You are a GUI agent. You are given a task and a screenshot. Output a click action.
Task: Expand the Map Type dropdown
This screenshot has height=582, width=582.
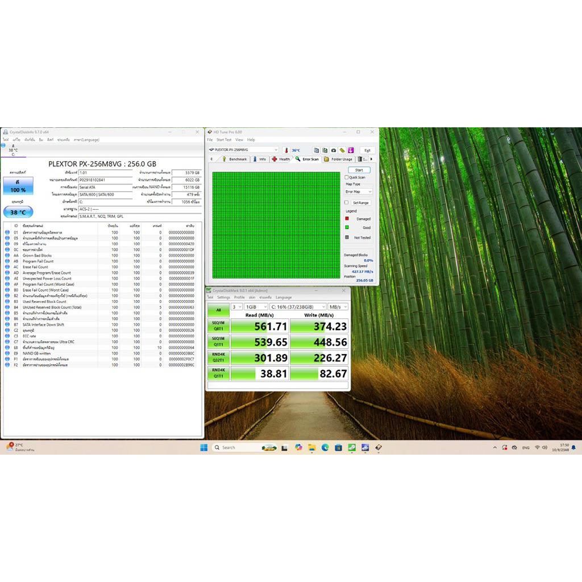click(x=359, y=192)
